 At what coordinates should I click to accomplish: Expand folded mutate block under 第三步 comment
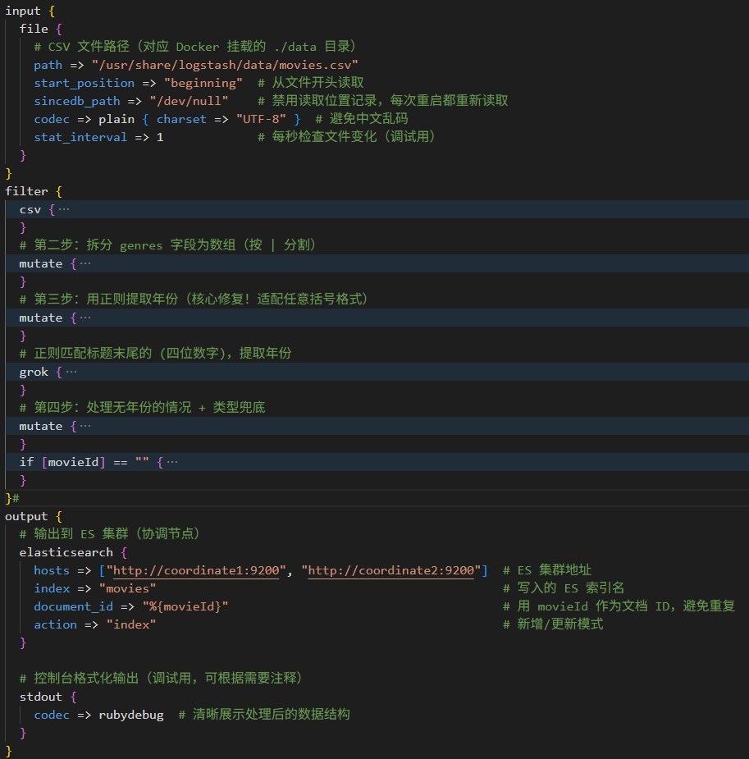click(85, 318)
